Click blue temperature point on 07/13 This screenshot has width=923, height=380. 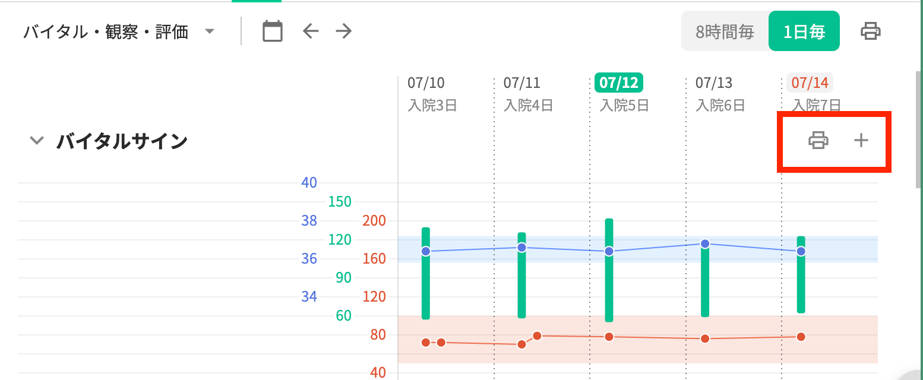tap(705, 243)
